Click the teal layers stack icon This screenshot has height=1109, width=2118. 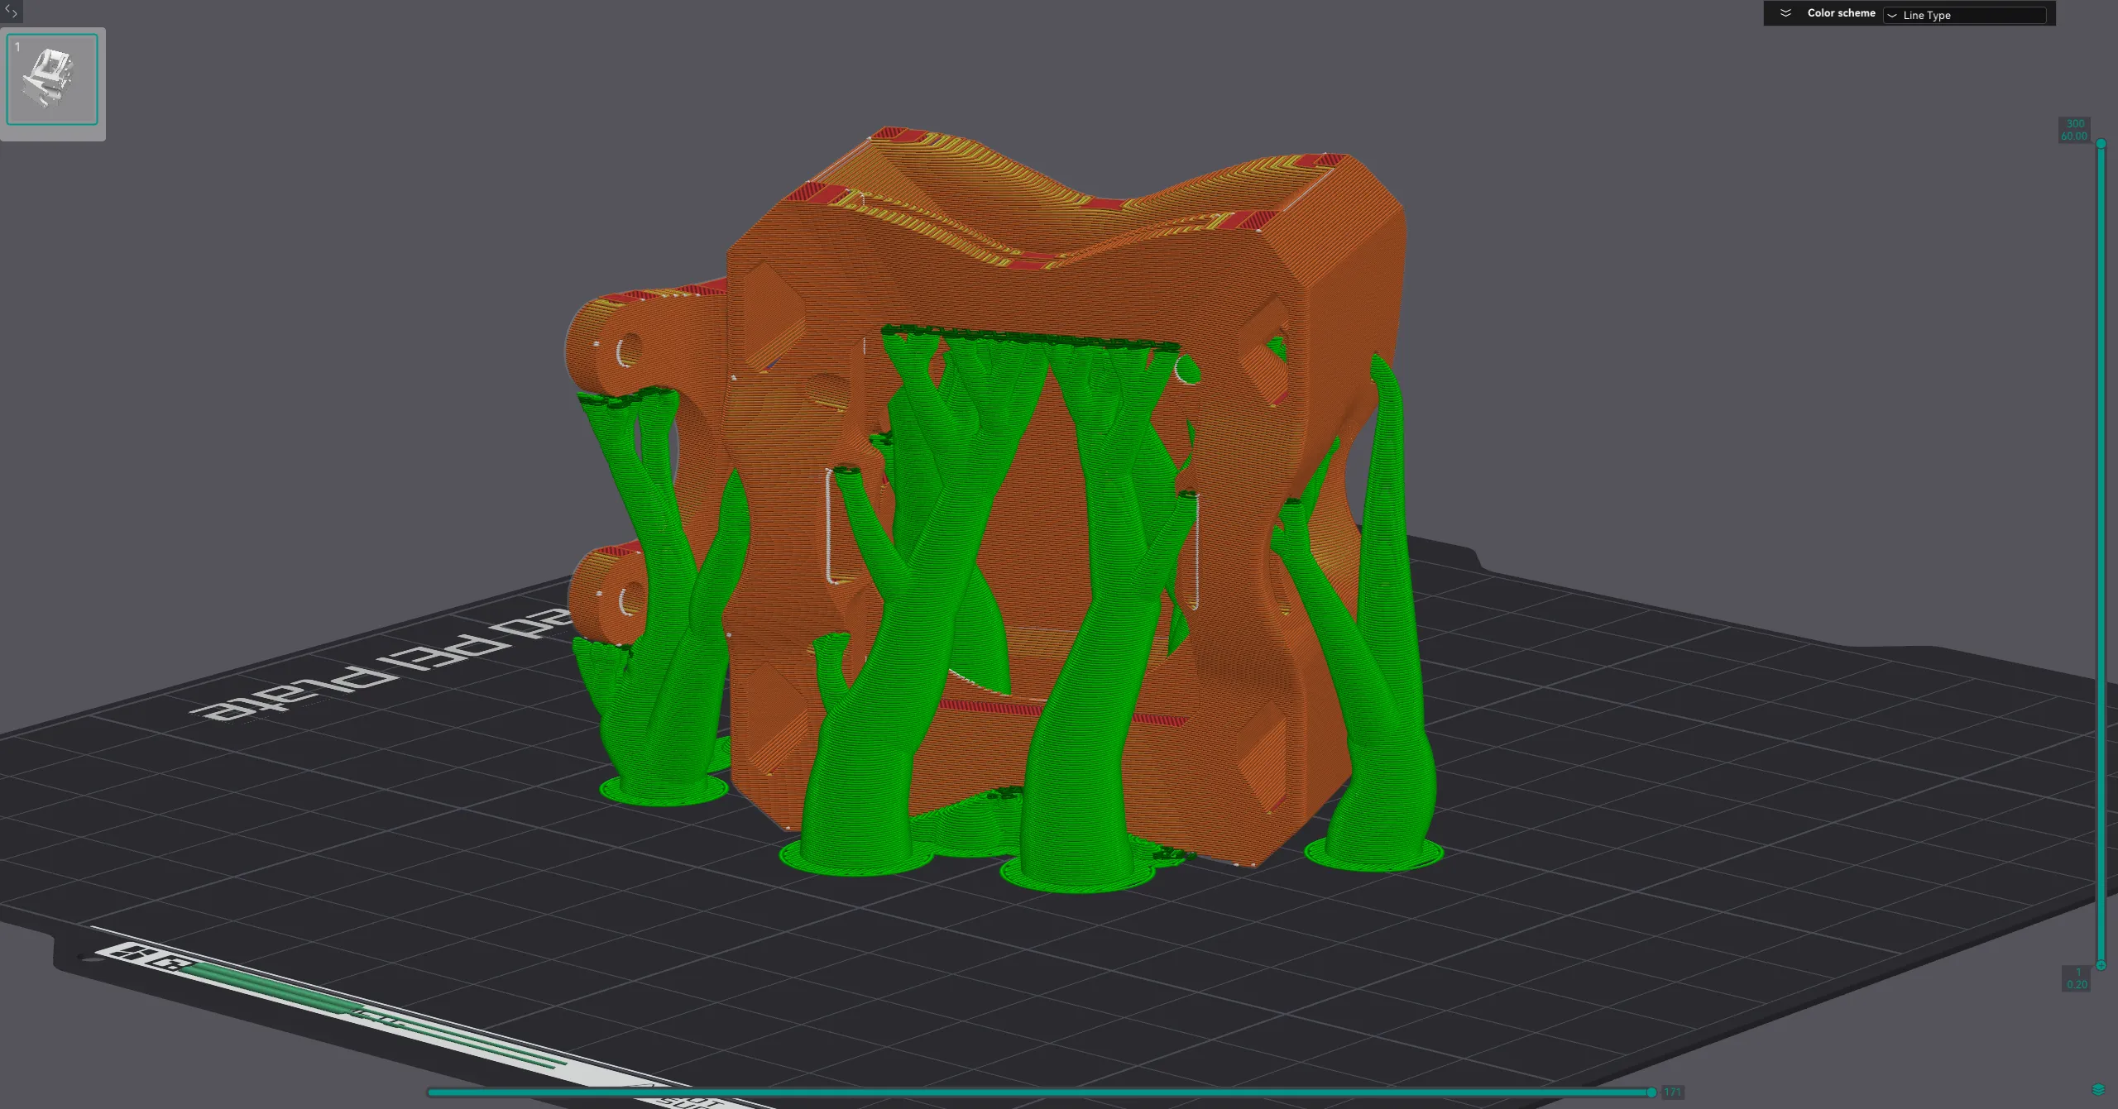pos(2097,1090)
